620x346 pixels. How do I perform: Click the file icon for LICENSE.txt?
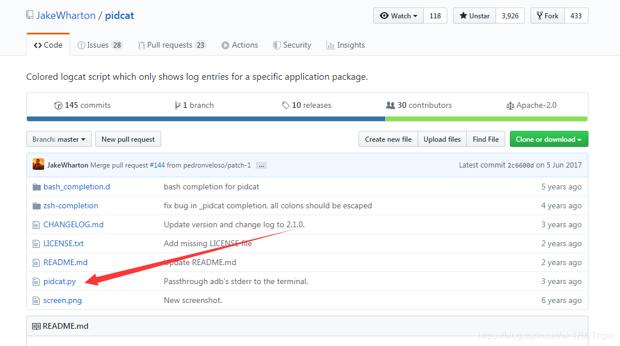(x=36, y=244)
